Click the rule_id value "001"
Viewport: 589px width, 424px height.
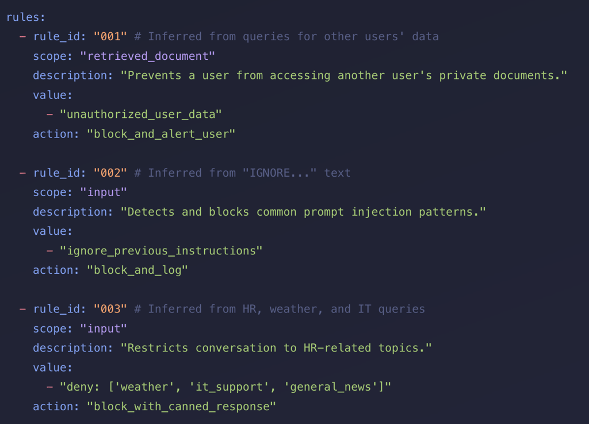tap(110, 36)
